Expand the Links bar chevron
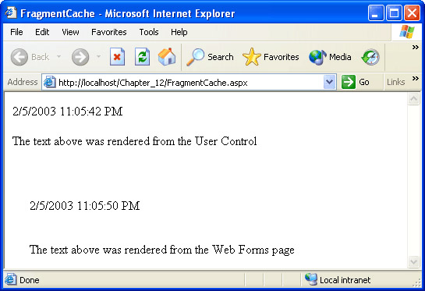Image resolution: width=425 pixels, height=291 pixels. coord(415,79)
